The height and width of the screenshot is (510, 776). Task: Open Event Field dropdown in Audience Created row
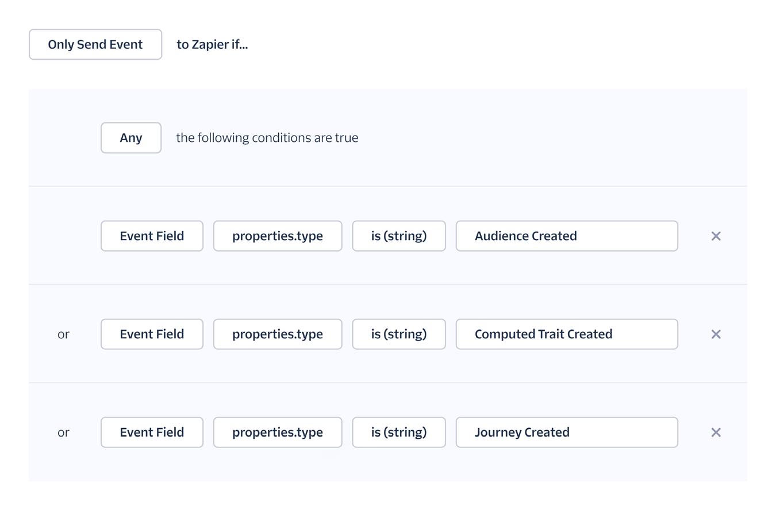tap(152, 236)
